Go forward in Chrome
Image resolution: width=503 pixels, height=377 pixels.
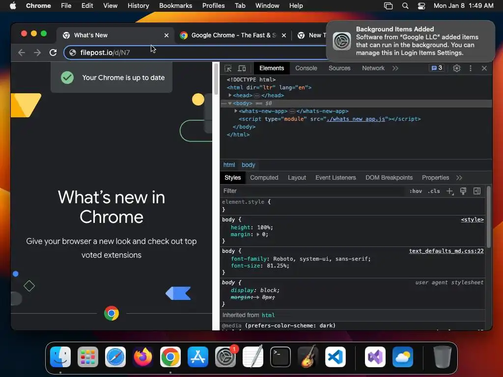click(x=37, y=53)
